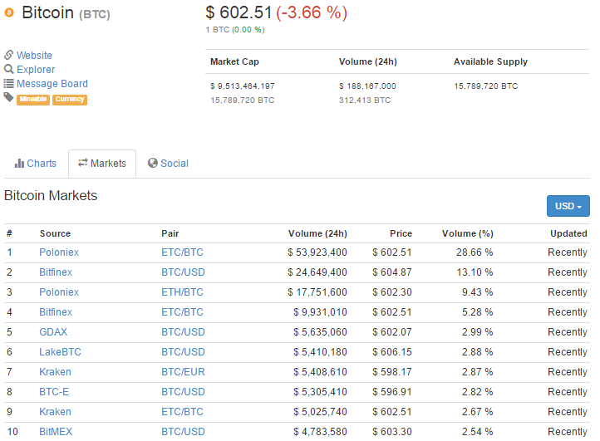
Task: Click the list icon beside Message Board
Action: click(9, 83)
